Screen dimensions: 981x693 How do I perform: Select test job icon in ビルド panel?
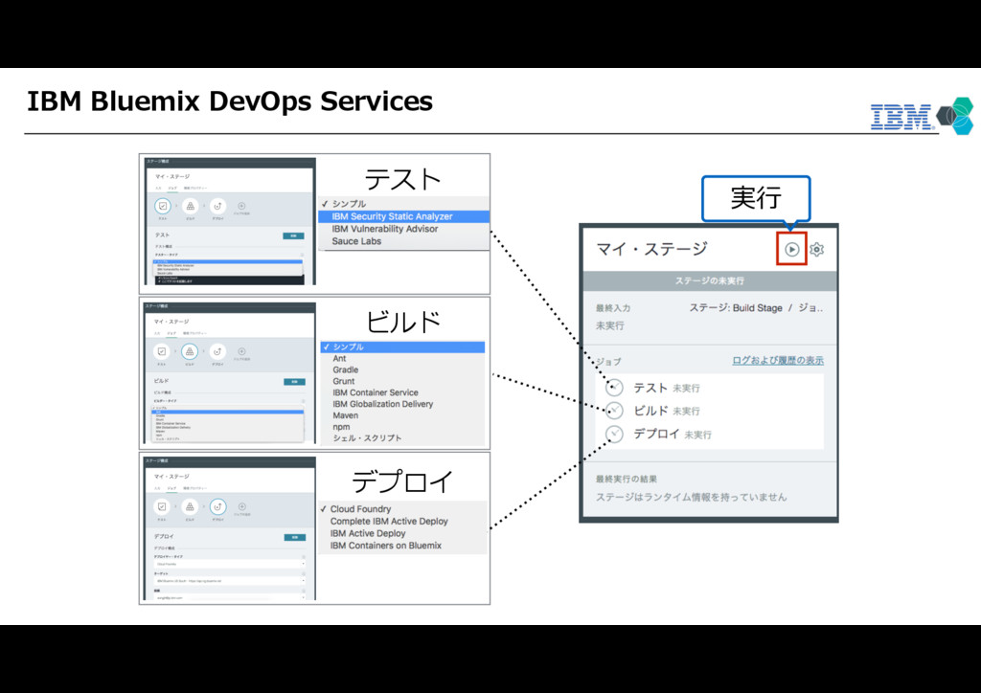pos(161,351)
